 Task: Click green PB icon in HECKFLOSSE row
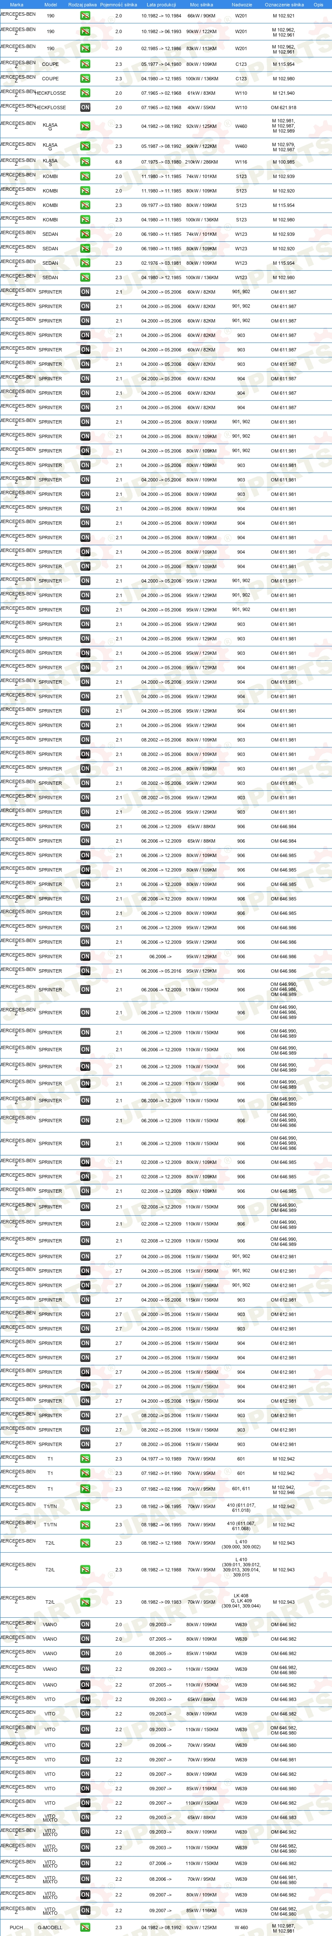tap(85, 93)
